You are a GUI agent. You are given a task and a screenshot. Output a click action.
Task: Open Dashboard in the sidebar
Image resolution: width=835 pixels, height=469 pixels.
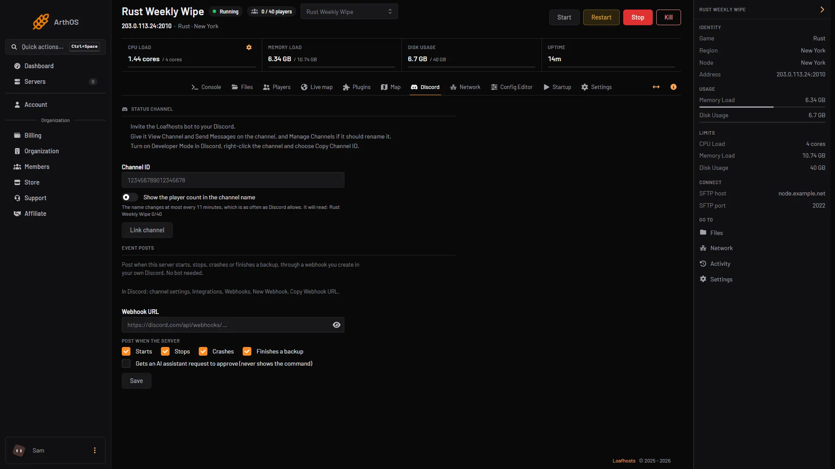point(55,66)
